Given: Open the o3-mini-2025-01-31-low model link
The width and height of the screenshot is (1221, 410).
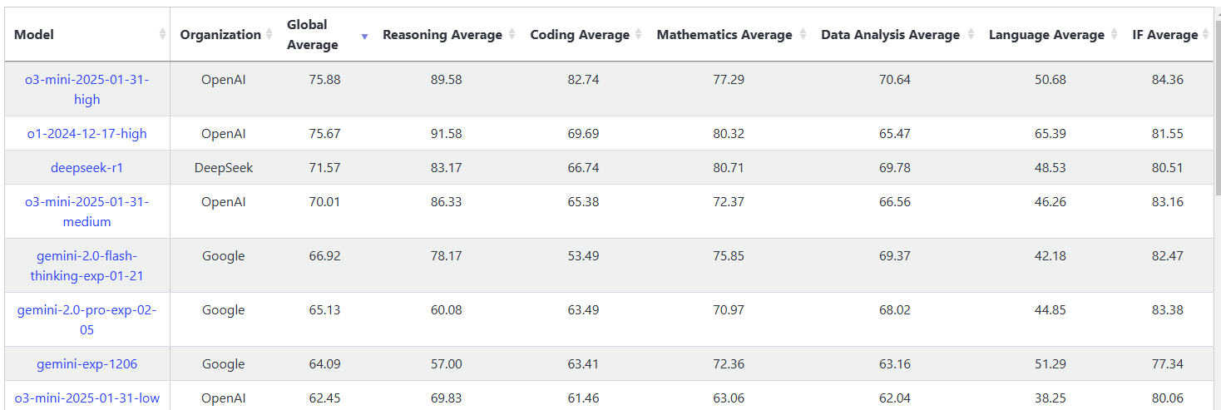Looking at the screenshot, I should pyautogui.click(x=87, y=398).
